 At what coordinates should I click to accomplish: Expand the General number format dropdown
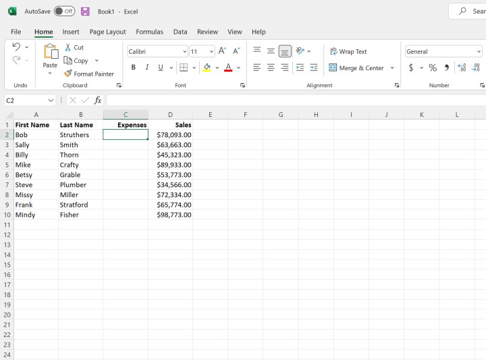[x=479, y=52]
